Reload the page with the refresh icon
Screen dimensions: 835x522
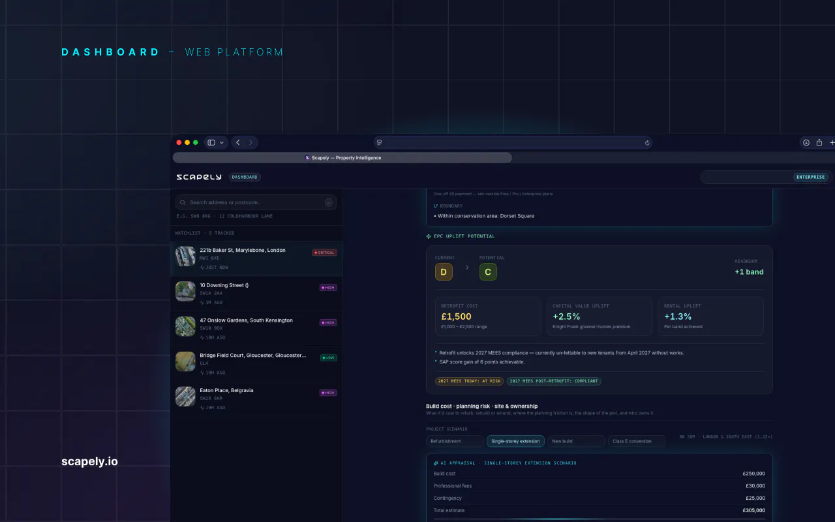[647, 142]
